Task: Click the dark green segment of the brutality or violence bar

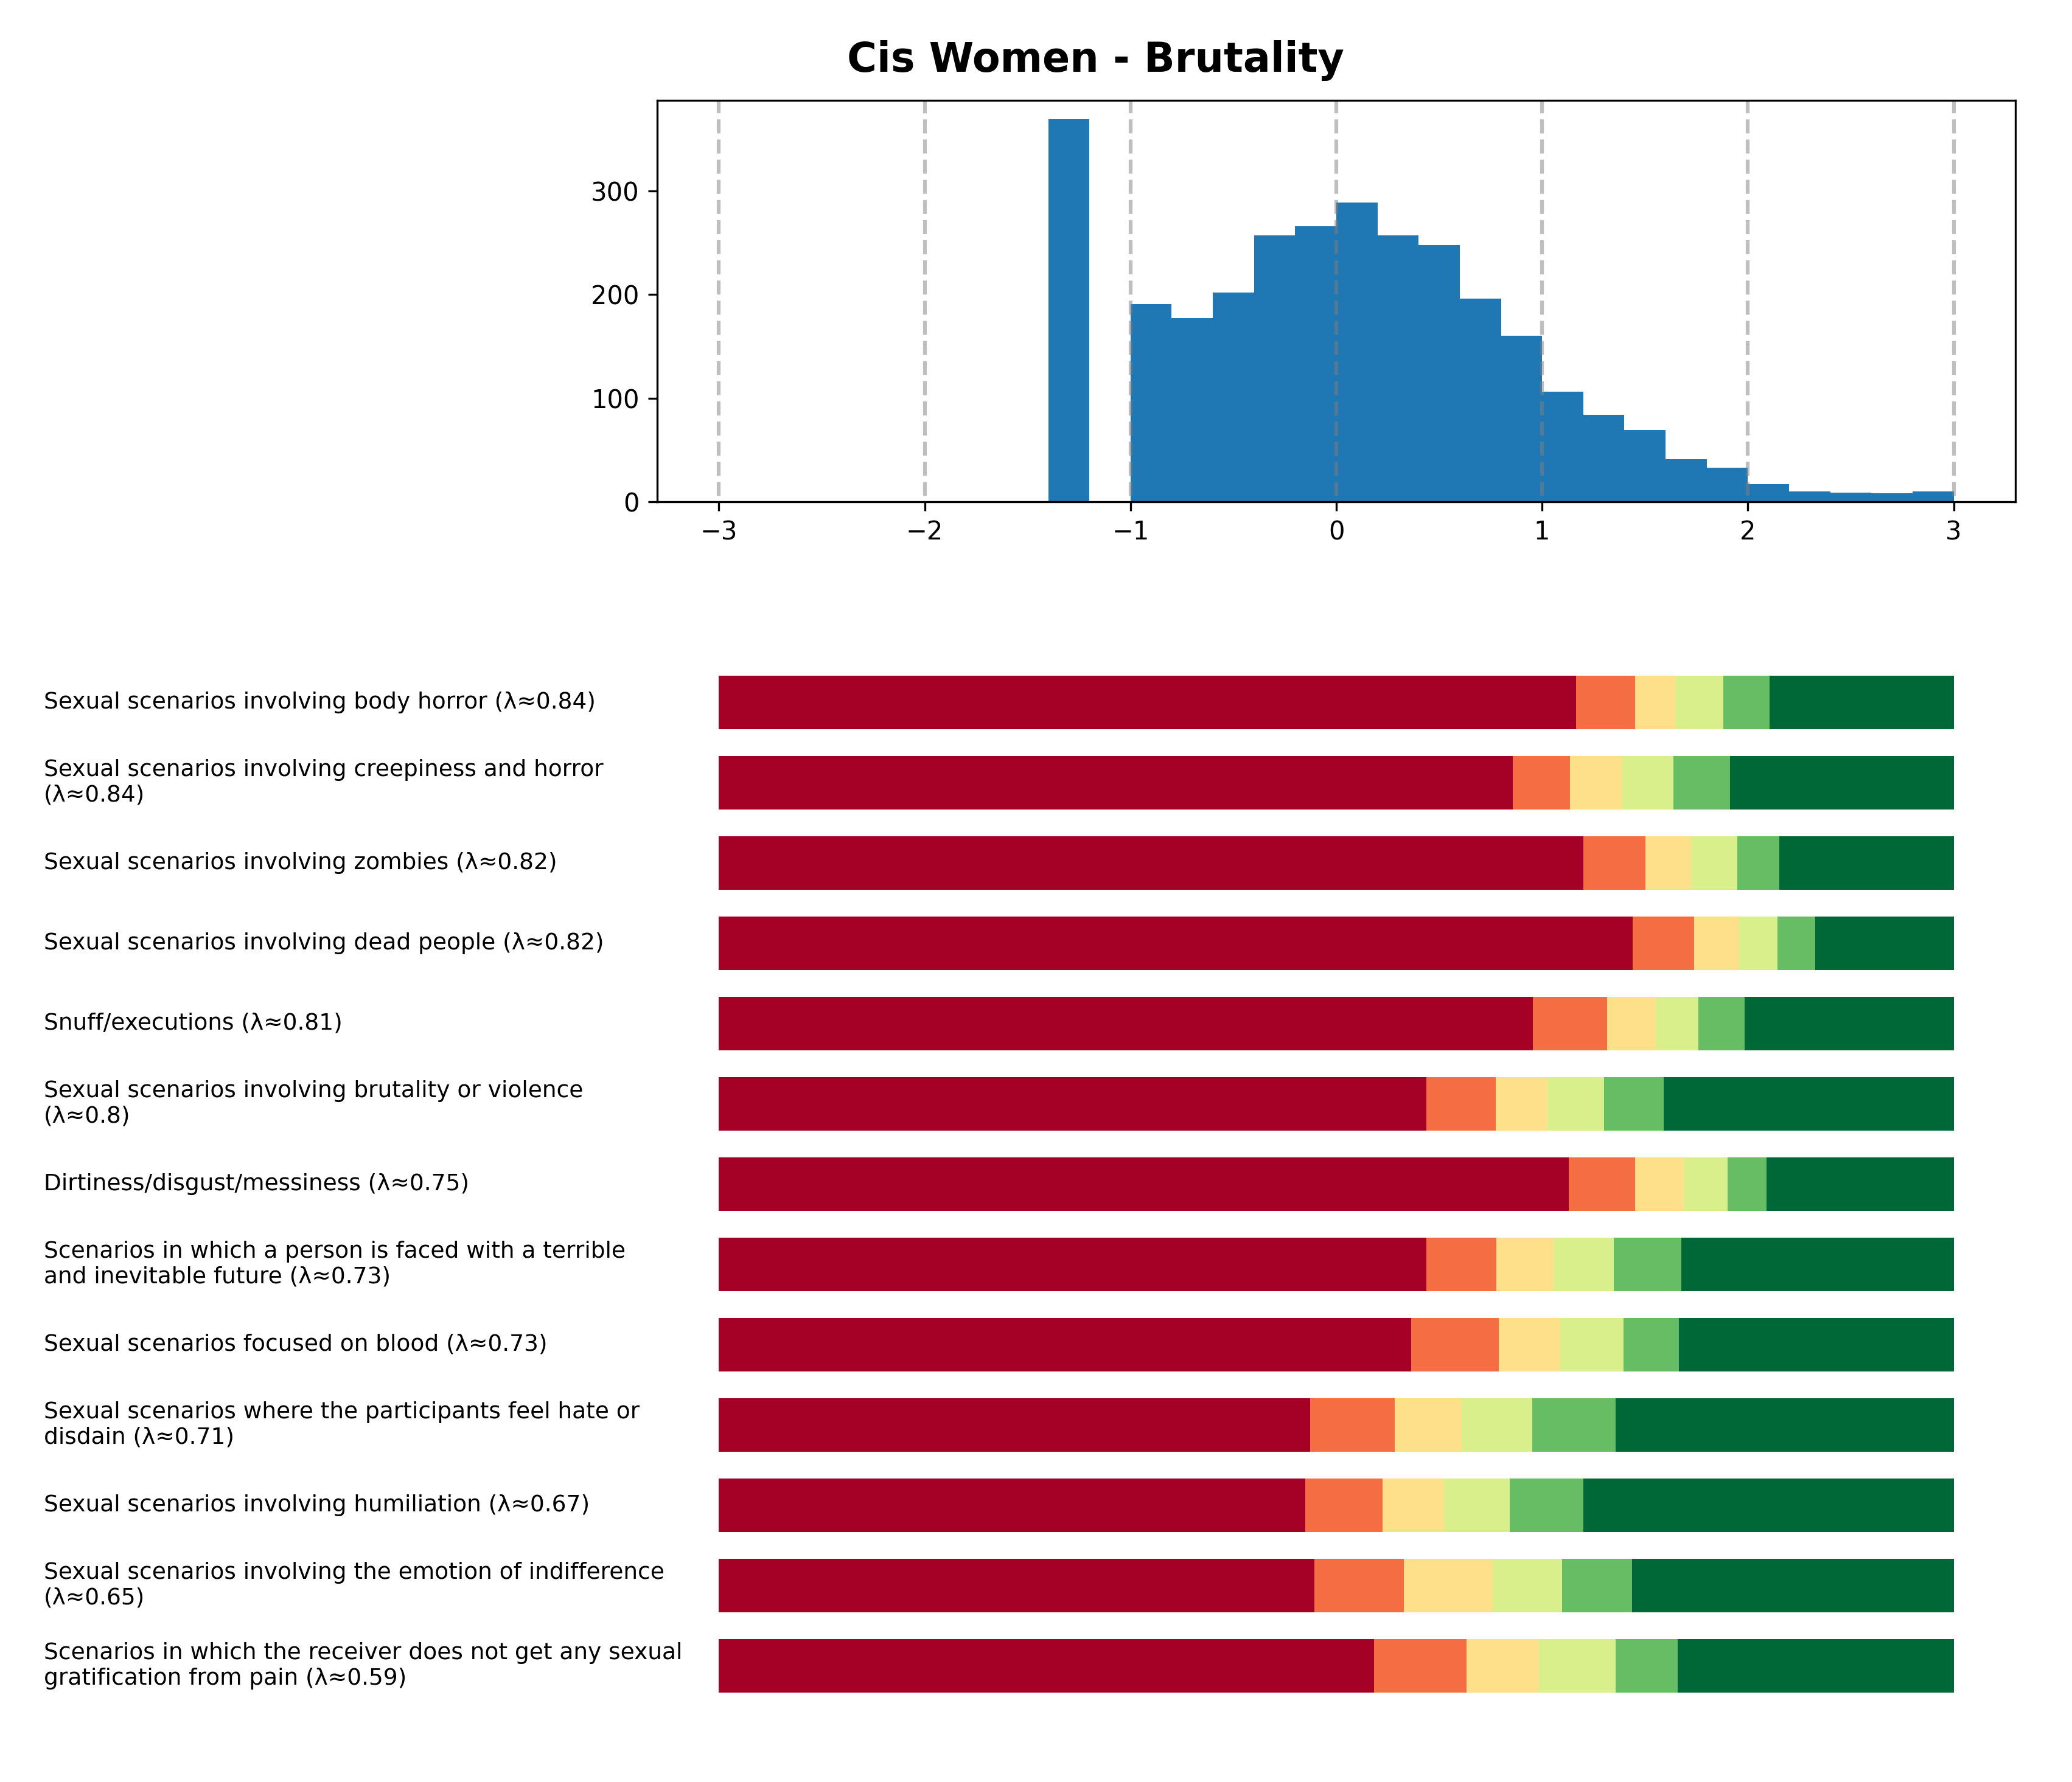Action: point(1807,1103)
